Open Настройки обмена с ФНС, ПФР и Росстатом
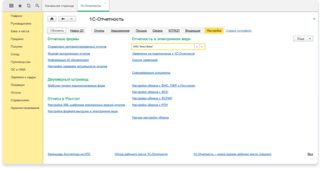The image size is (321, 169). [x=164, y=86]
